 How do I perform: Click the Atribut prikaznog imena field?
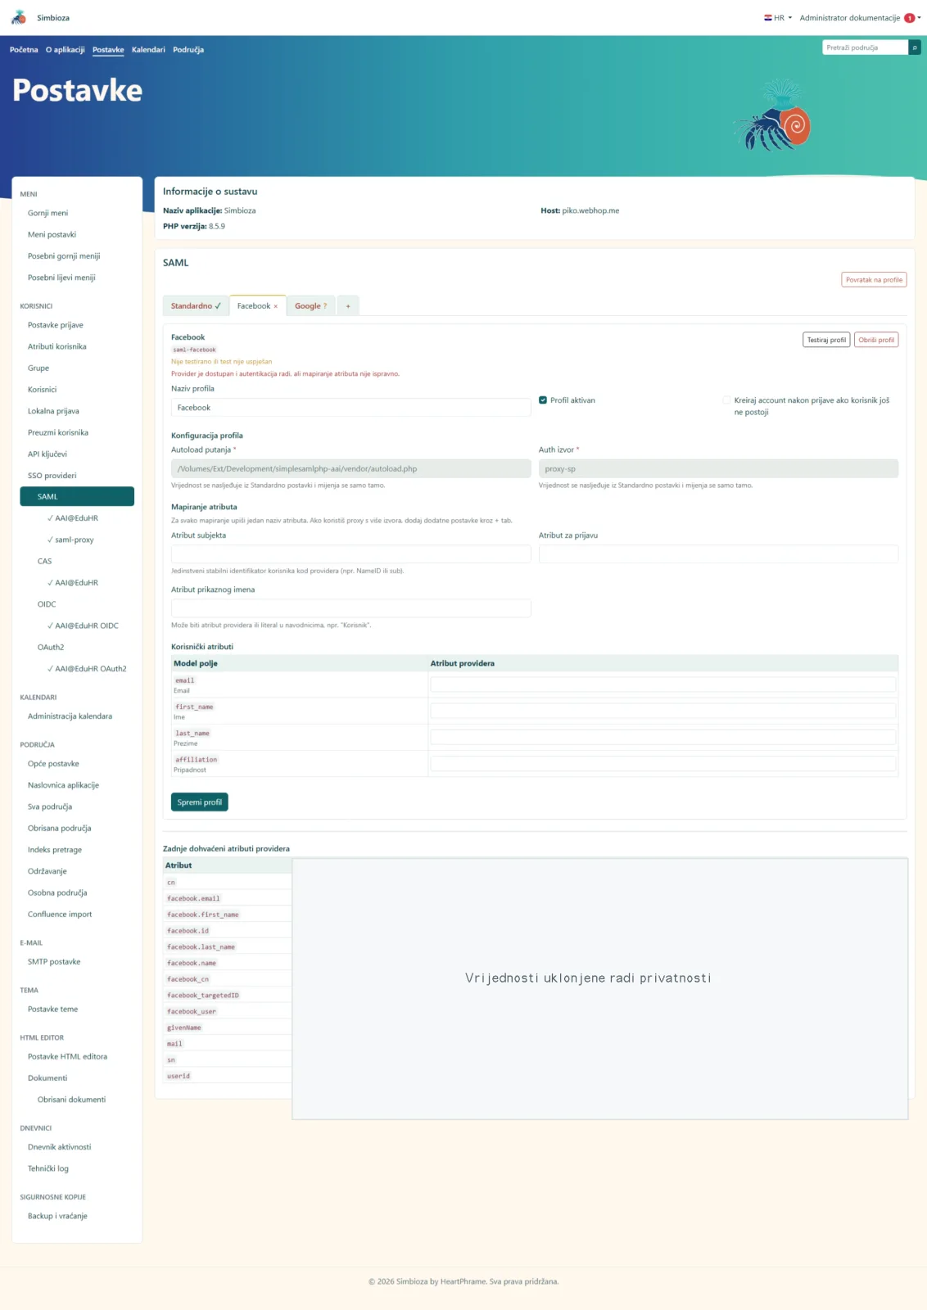[350, 608]
